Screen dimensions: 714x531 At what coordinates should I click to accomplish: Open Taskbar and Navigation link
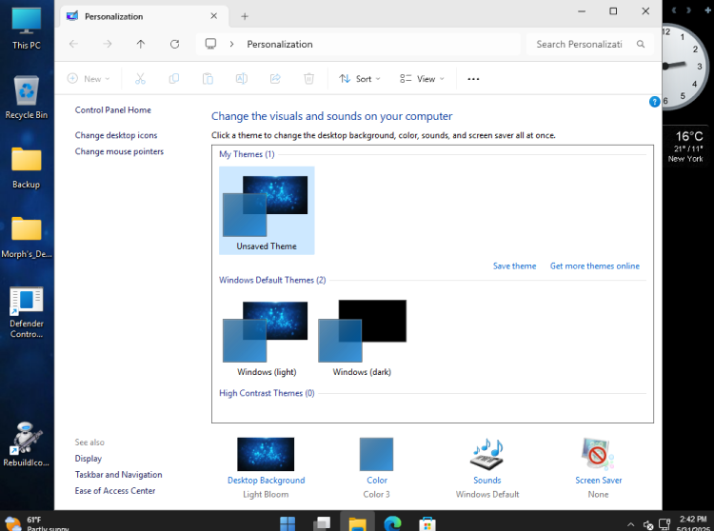pyautogui.click(x=118, y=474)
